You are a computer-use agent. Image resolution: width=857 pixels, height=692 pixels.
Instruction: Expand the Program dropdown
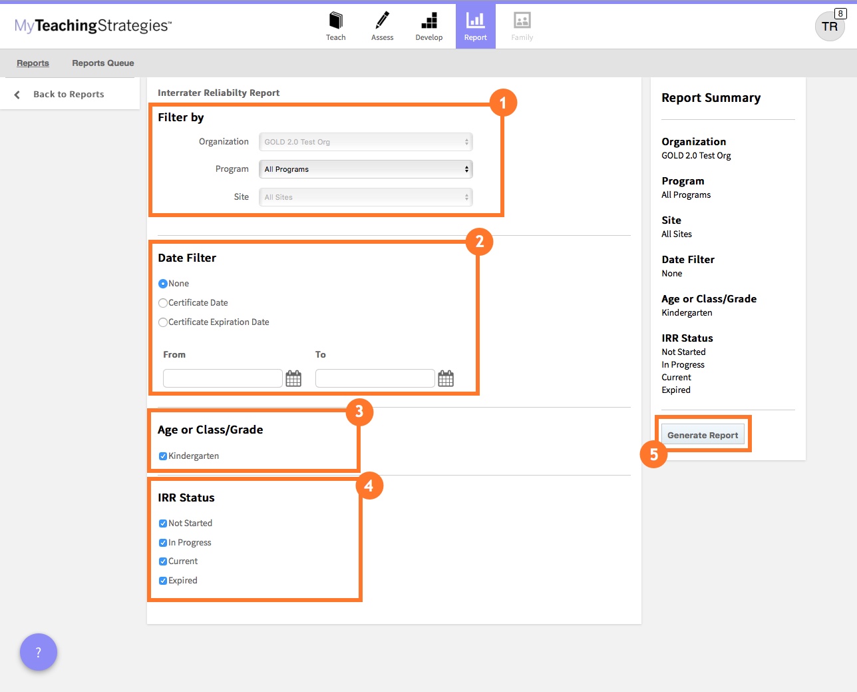point(365,169)
